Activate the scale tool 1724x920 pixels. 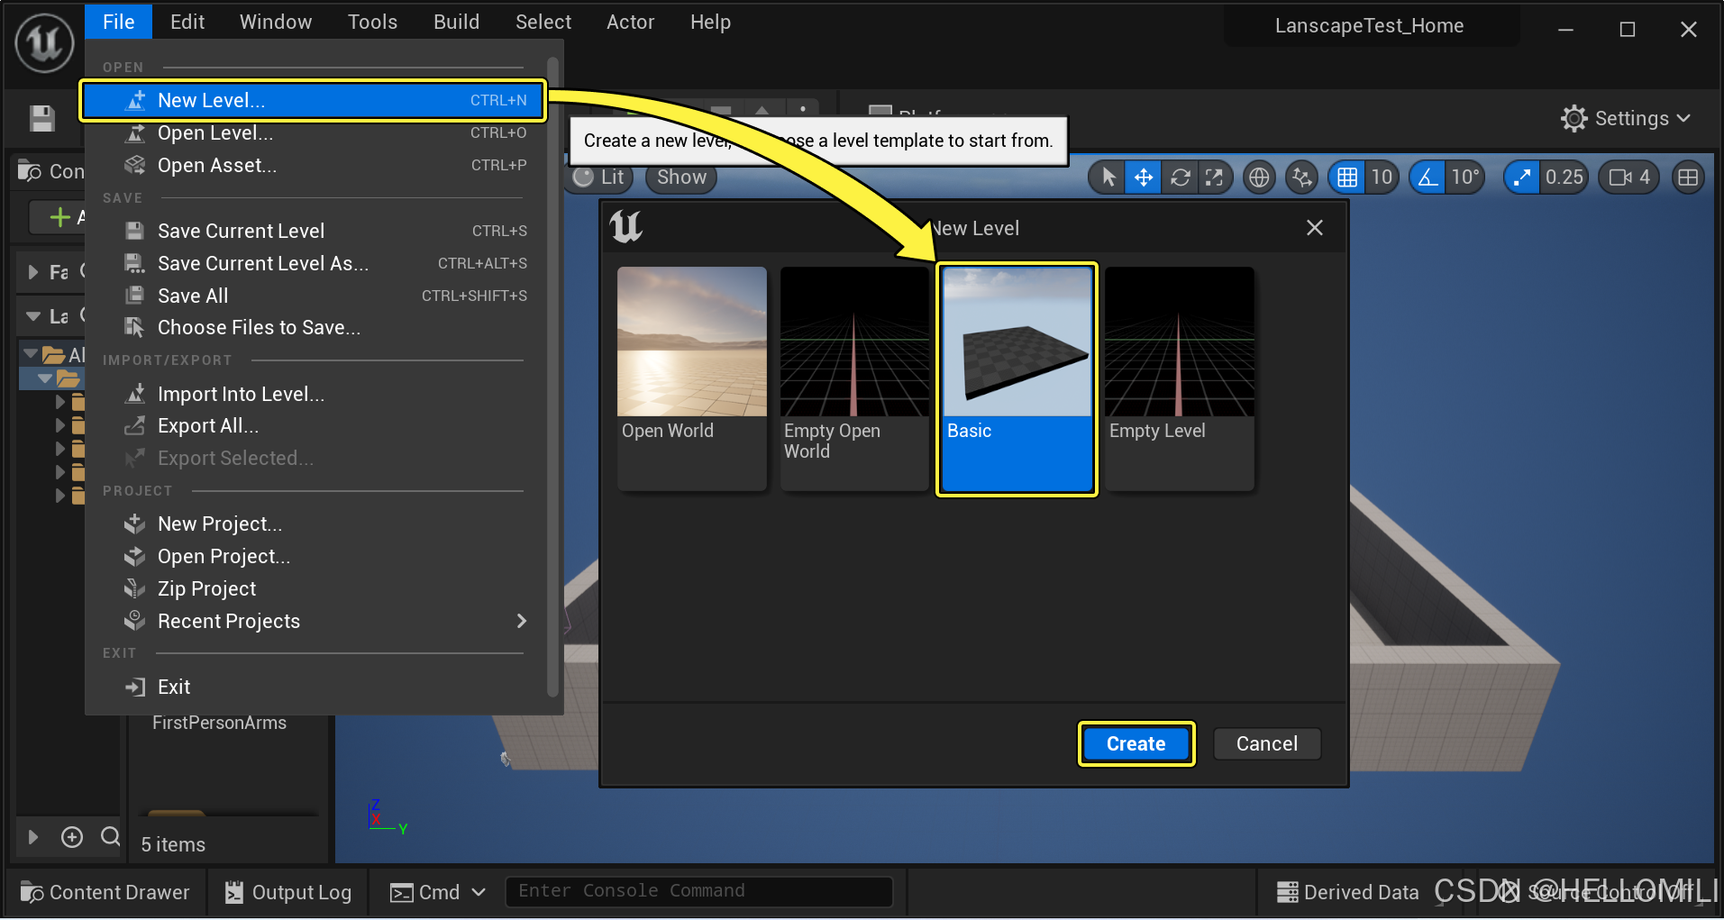point(1215,178)
